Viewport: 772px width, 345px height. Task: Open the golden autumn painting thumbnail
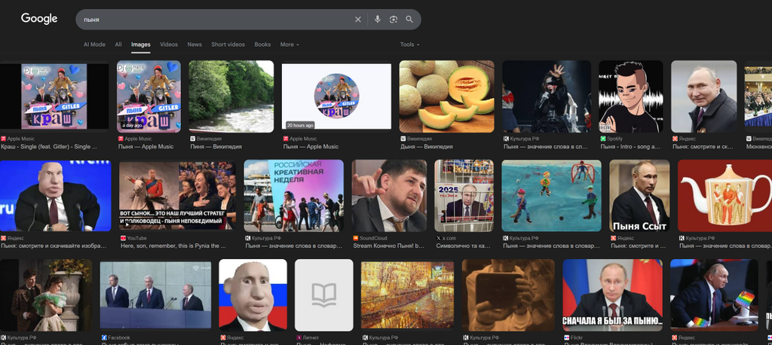[407, 295]
